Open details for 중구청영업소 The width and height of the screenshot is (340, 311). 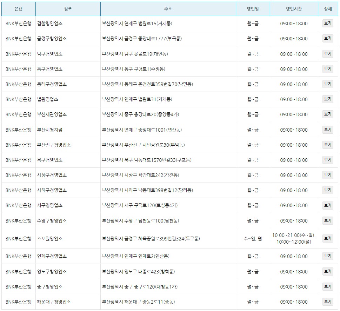[328, 286]
